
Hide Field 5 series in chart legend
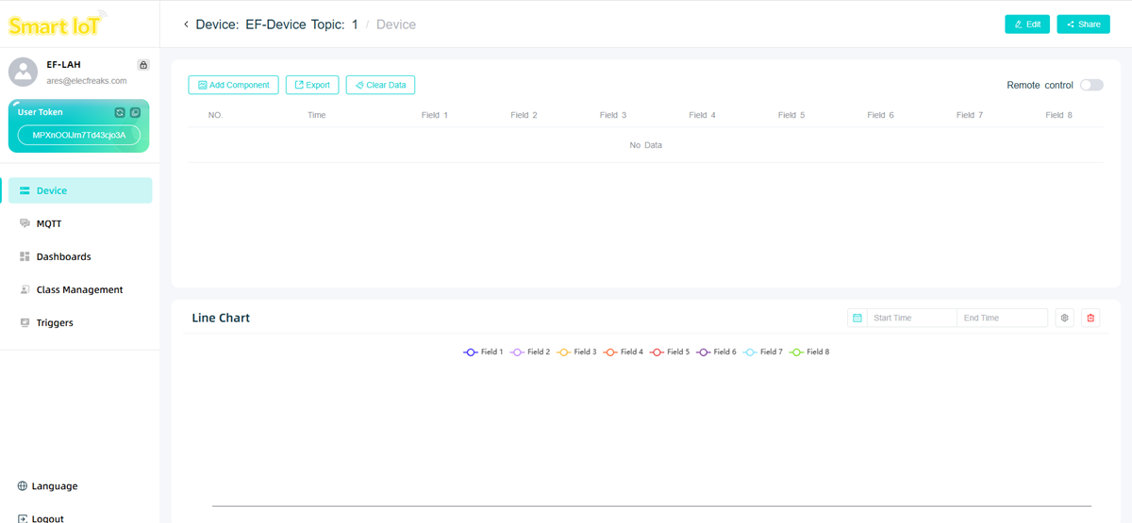(669, 352)
